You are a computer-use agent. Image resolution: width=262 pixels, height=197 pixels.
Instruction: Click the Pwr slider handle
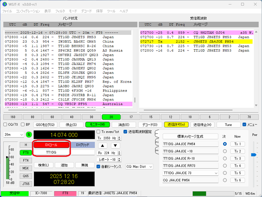click(254, 155)
